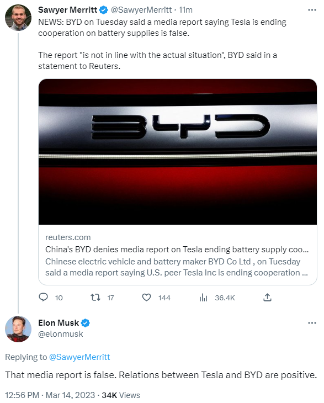Viewport: 324px width, 403px height.
Task: Click Sawyer Merritt's blue verified badge
Action: pos(104,10)
